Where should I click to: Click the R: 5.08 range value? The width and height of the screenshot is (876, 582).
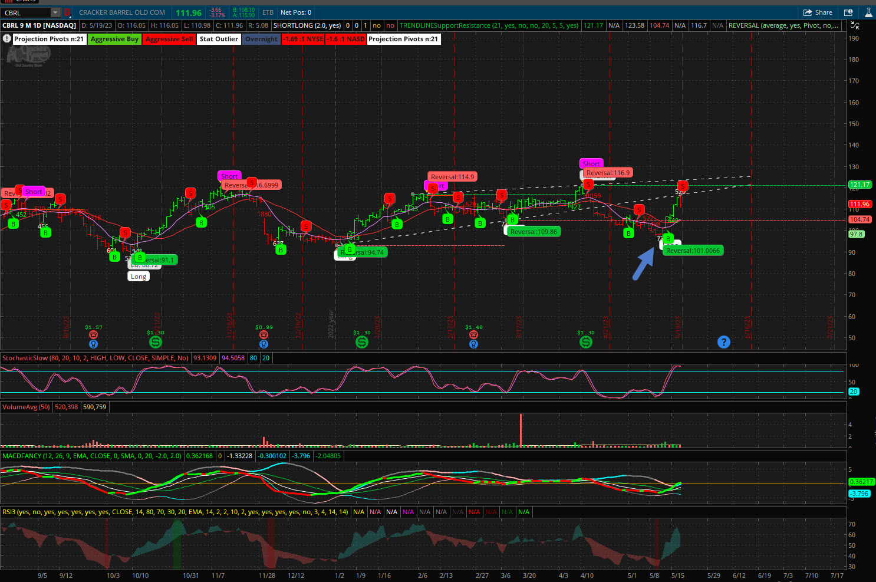click(258, 25)
